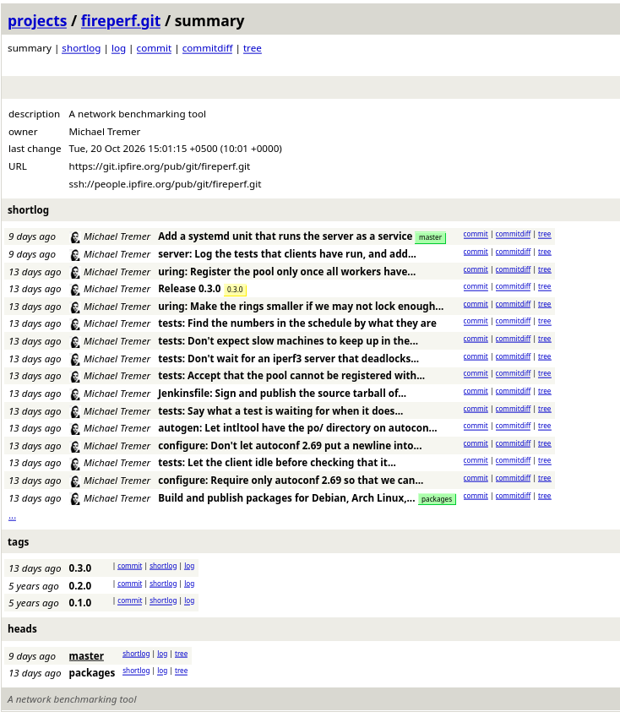Image resolution: width=620 pixels, height=728 pixels.
Task: Click commitdiff link on 'Jenkinsfile' row
Action: pos(513,391)
